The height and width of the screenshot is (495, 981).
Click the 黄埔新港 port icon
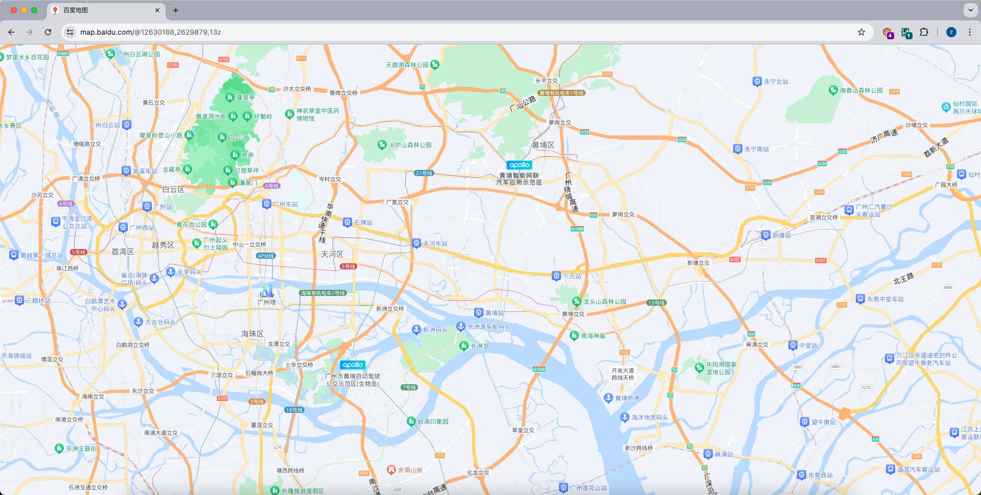[609, 398]
